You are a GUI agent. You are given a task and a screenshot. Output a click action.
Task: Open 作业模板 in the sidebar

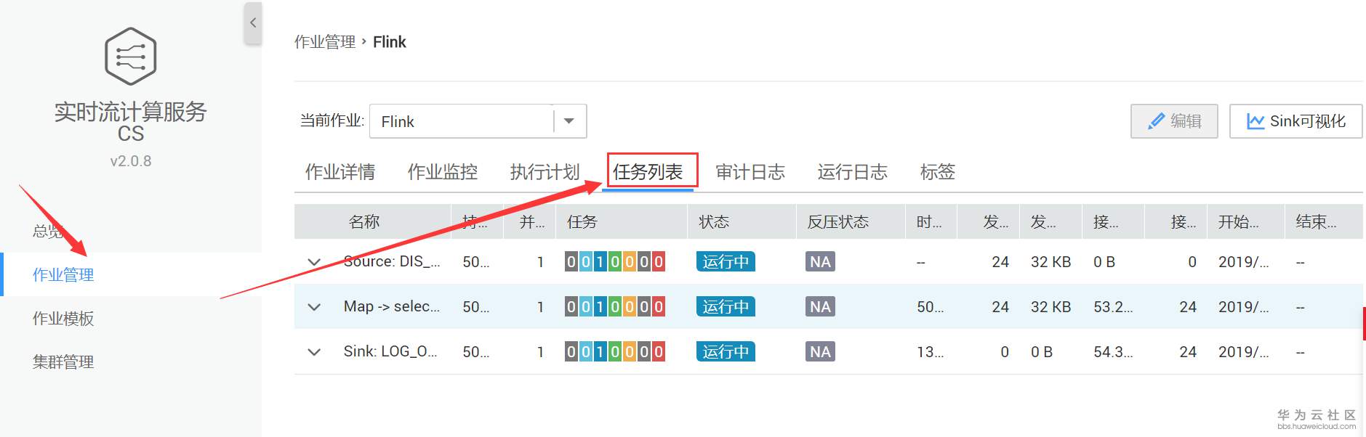63,318
